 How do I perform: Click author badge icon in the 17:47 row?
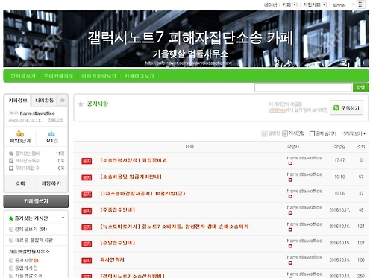coord(290,163)
